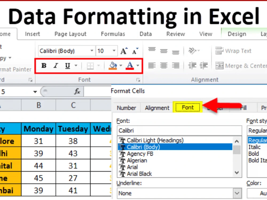
Task: Select the cell with value 31 under Monday
Action: tap(39, 141)
